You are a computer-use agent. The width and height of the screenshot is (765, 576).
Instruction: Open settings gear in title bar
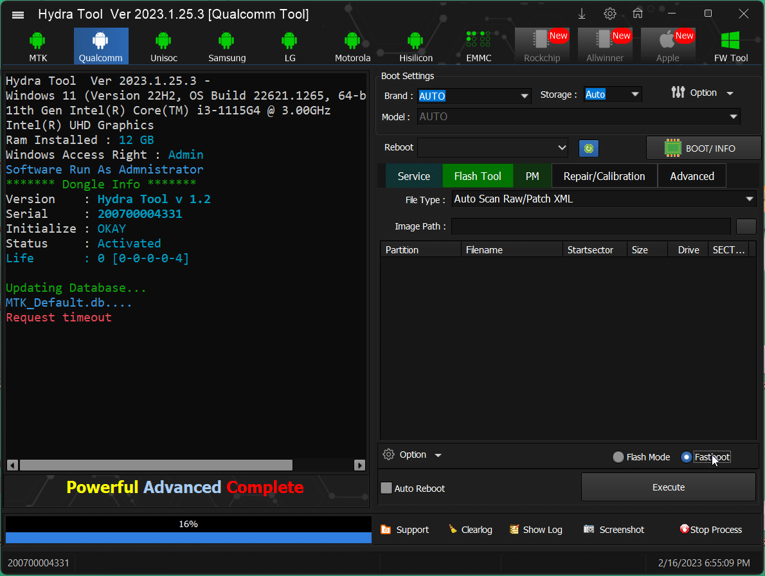coord(610,14)
